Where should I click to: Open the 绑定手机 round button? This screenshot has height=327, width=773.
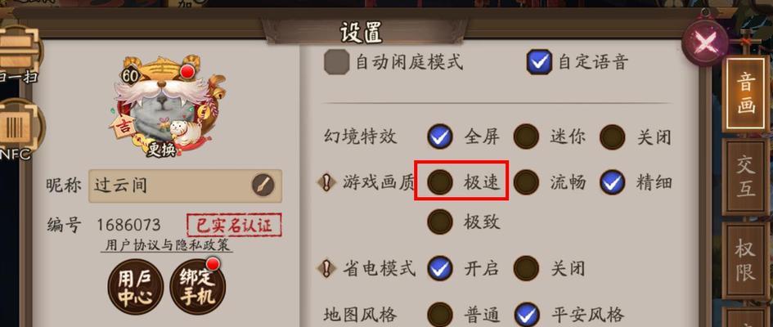coord(198,287)
